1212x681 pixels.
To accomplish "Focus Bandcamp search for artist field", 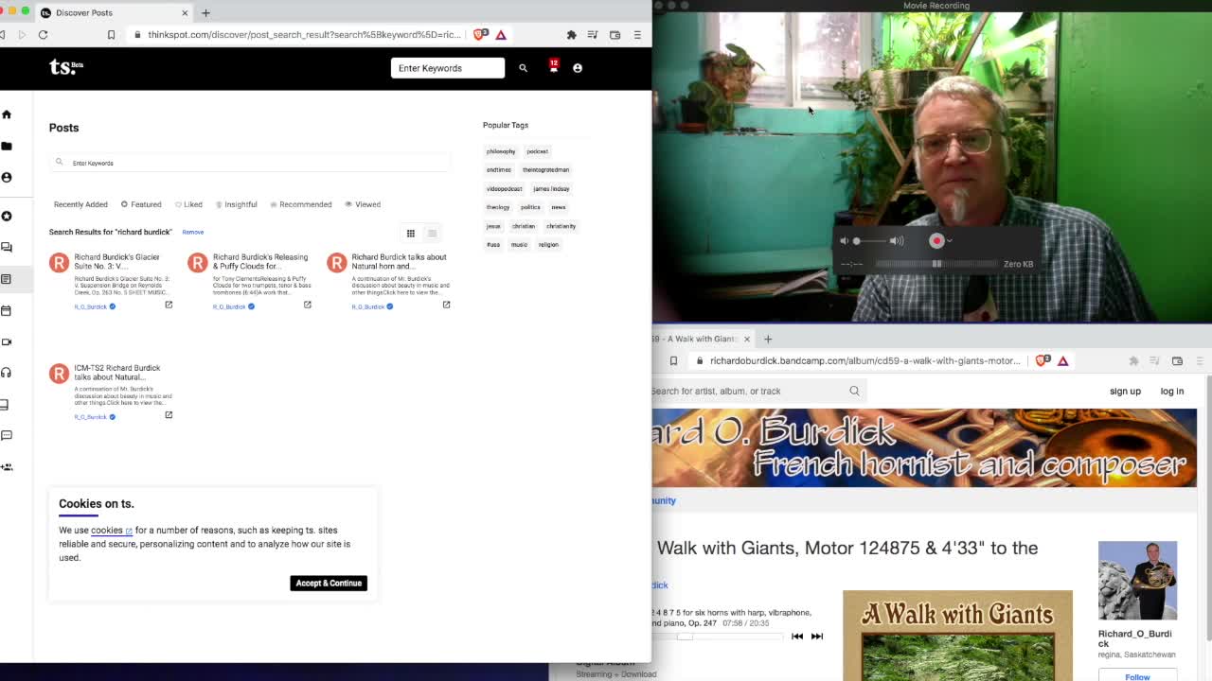I will (x=748, y=391).
